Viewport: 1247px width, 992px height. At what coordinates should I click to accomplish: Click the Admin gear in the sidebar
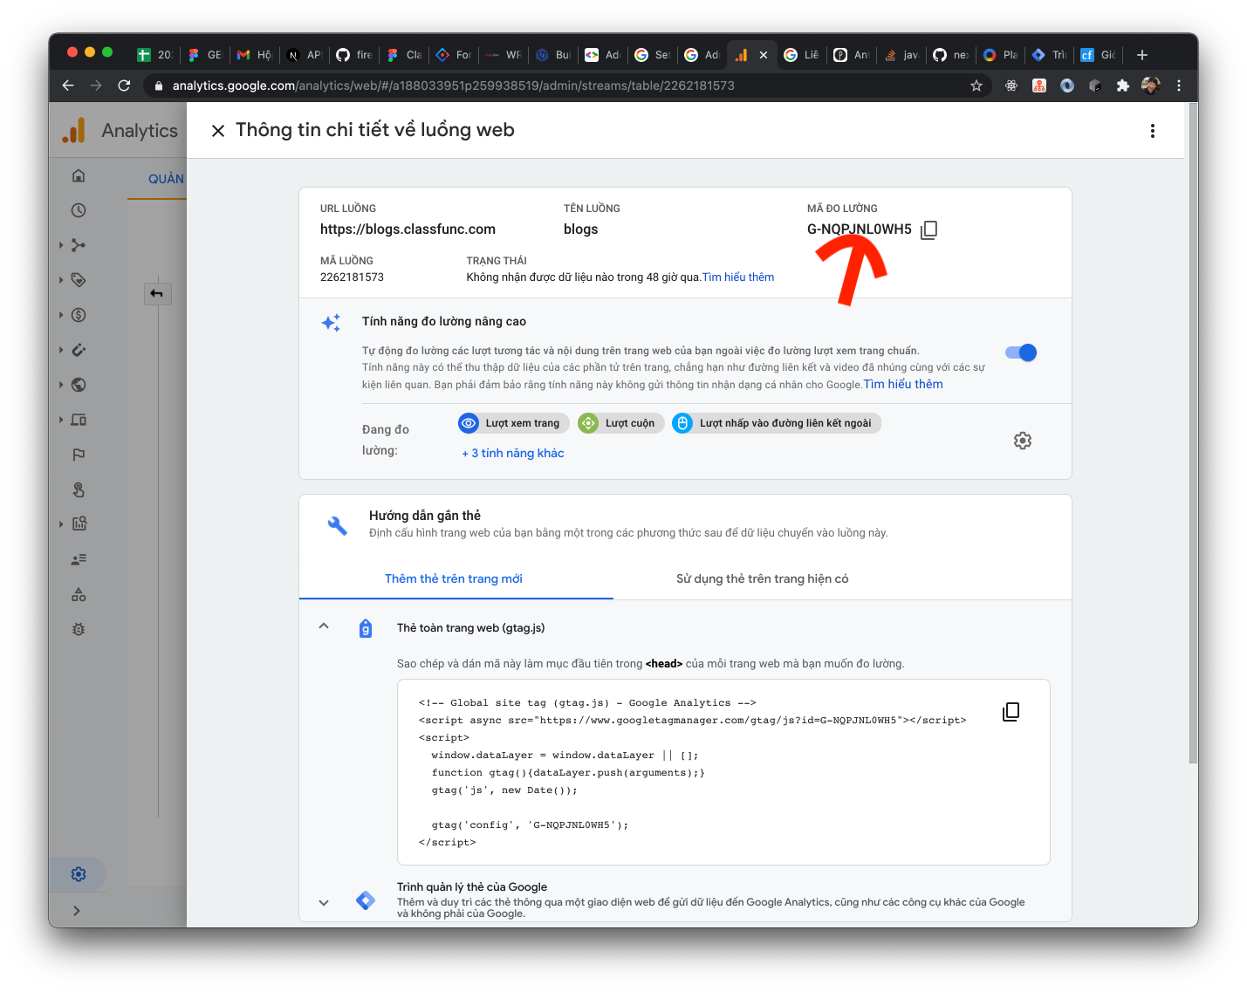(x=79, y=873)
